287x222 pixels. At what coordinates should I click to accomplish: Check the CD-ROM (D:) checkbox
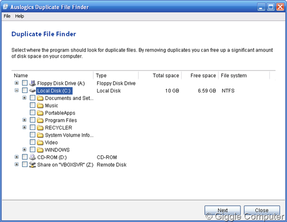click(x=25, y=157)
